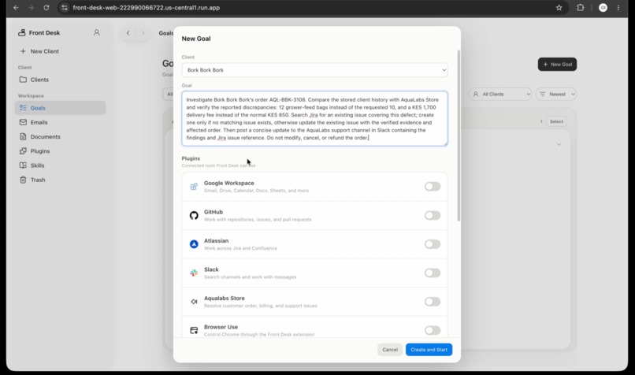Expand the goal row chevron in background list
This screenshot has width=635, height=375.
[559, 145]
